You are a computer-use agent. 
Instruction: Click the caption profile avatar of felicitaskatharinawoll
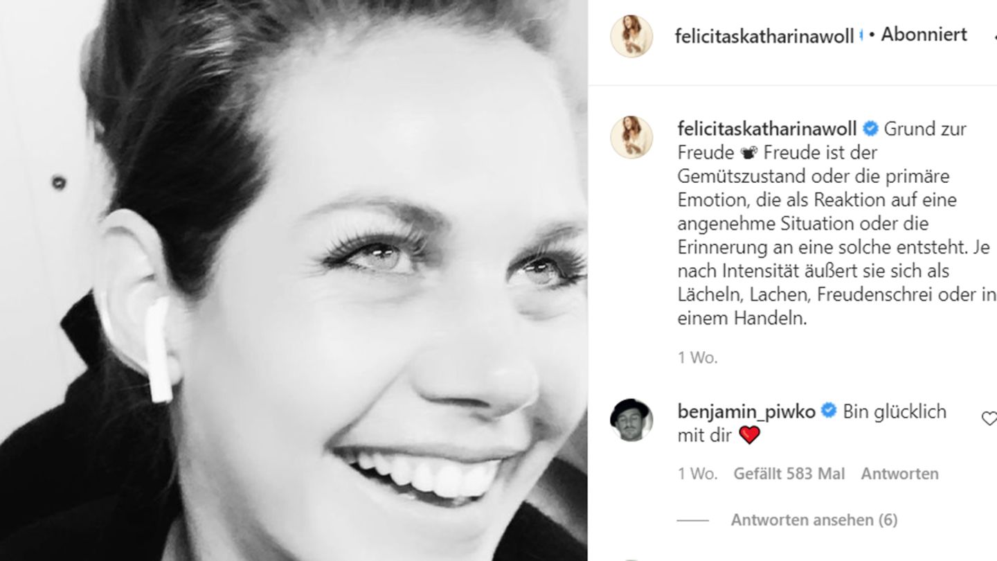coord(631,137)
